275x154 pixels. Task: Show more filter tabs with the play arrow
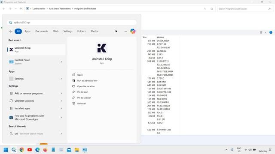coord(116,31)
